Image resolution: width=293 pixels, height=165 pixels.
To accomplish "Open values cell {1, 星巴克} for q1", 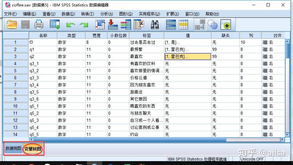I will click(188, 50).
